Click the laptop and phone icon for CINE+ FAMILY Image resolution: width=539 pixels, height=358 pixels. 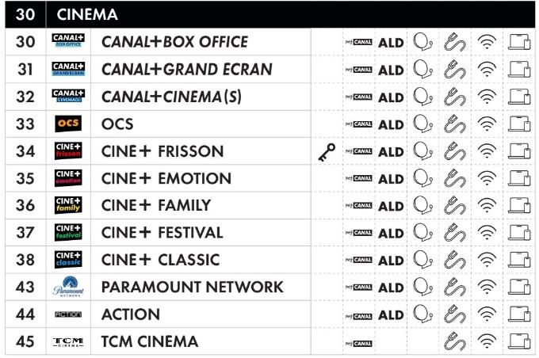coord(519,206)
